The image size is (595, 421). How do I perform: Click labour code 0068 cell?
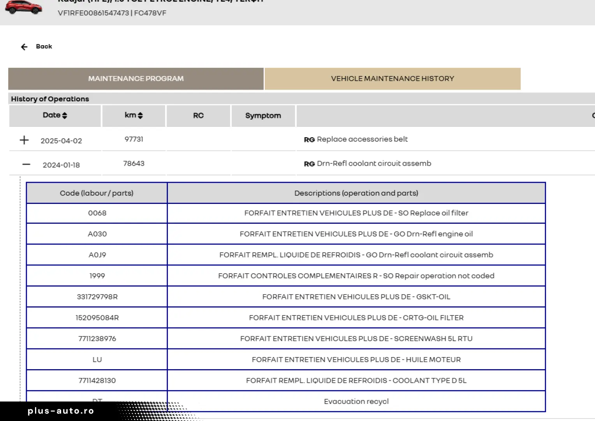pos(97,213)
